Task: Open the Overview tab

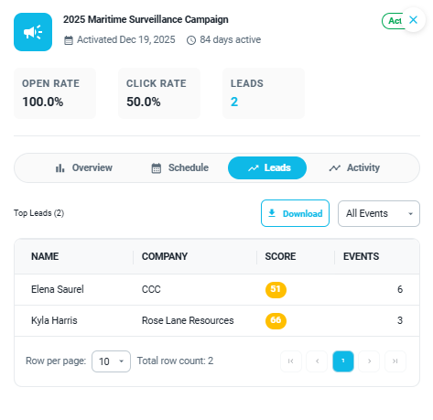Action: [x=84, y=167]
